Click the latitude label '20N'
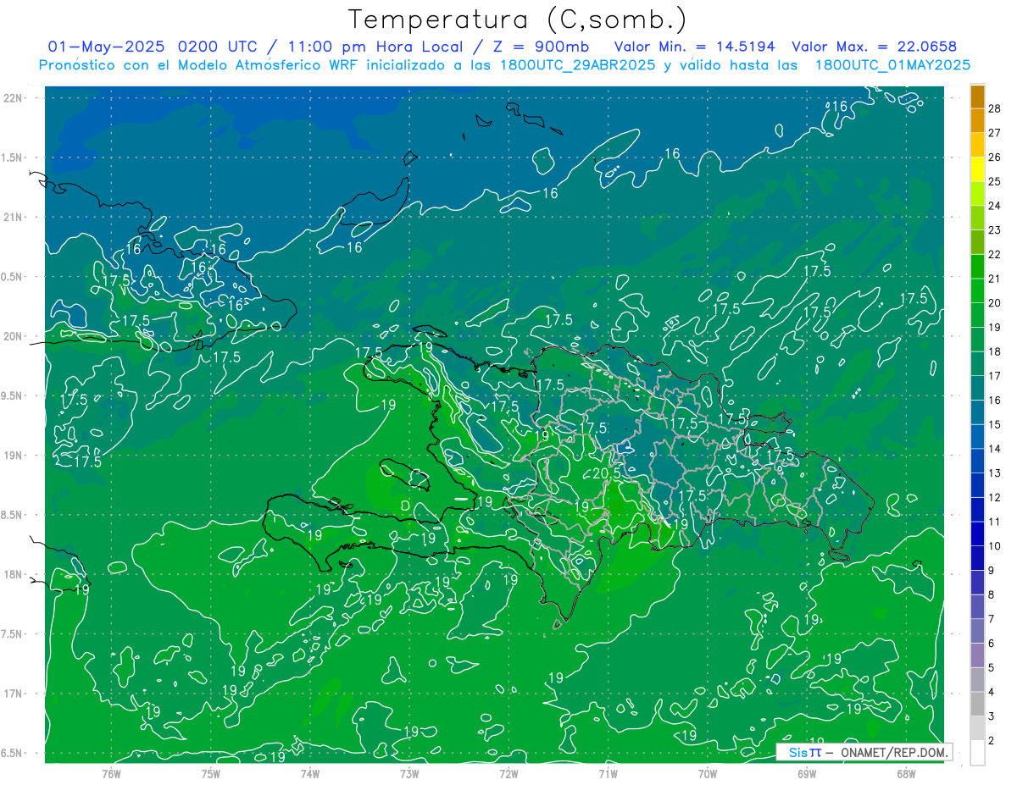Viewport: 1017px width, 785px height. point(14,336)
